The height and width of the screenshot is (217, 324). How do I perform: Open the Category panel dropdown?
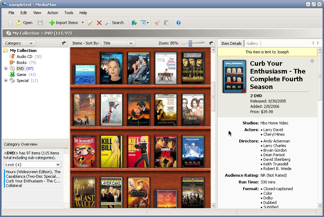(x=19, y=43)
